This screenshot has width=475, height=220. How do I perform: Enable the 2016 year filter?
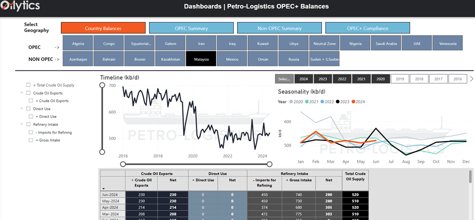point(458,79)
